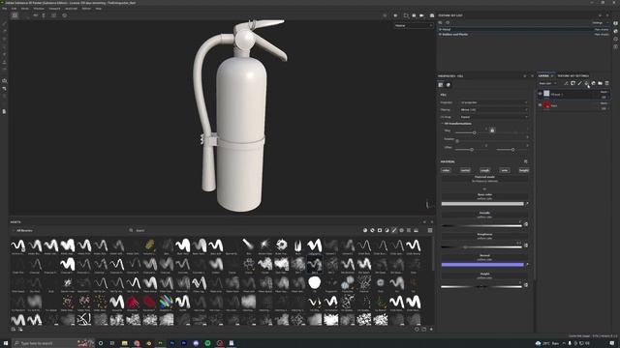The width and height of the screenshot is (620, 348).
Task: Filter assets by Filters icon
Action: click(387, 230)
